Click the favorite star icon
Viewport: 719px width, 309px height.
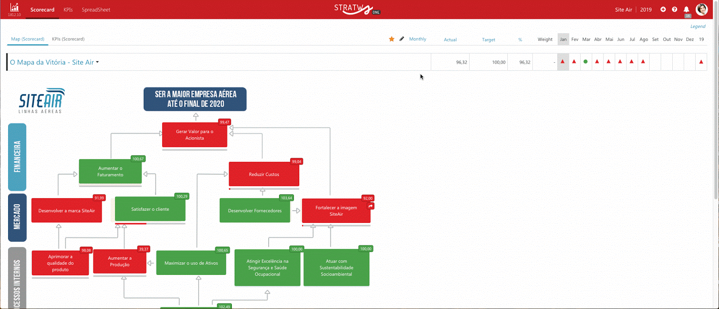click(391, 39)
